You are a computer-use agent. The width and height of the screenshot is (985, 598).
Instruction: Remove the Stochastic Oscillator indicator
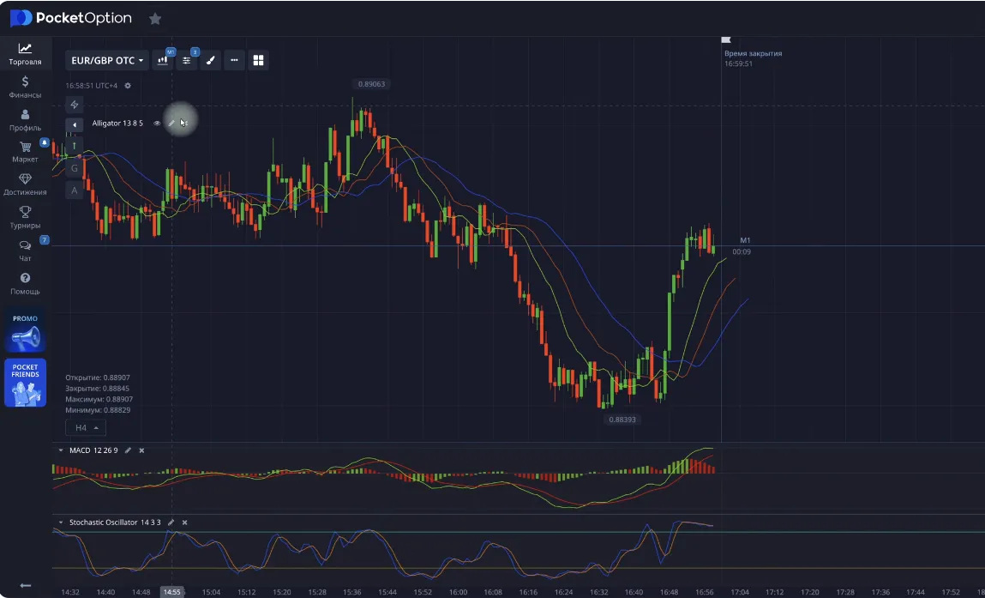tap(184, 522)
